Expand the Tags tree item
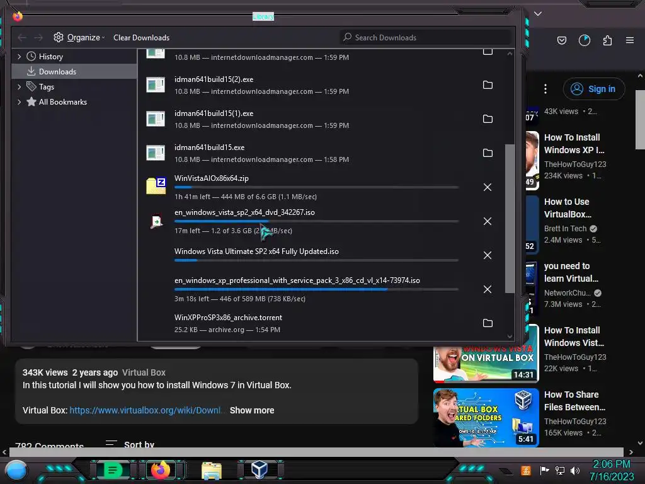The image size is (645, 484). coord(19,86)
